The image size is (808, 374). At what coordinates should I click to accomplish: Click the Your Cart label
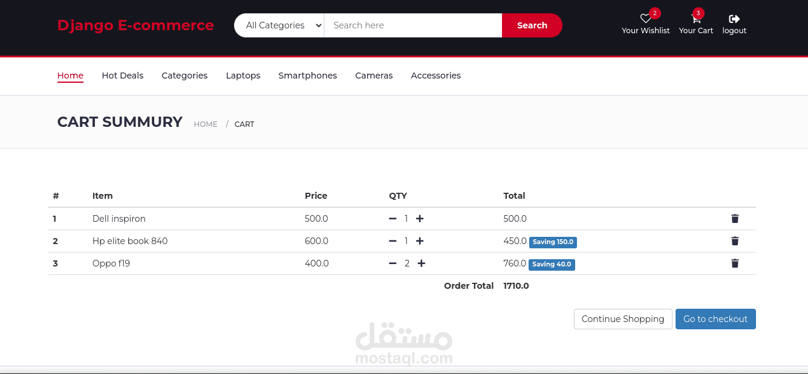coord(696,31)
